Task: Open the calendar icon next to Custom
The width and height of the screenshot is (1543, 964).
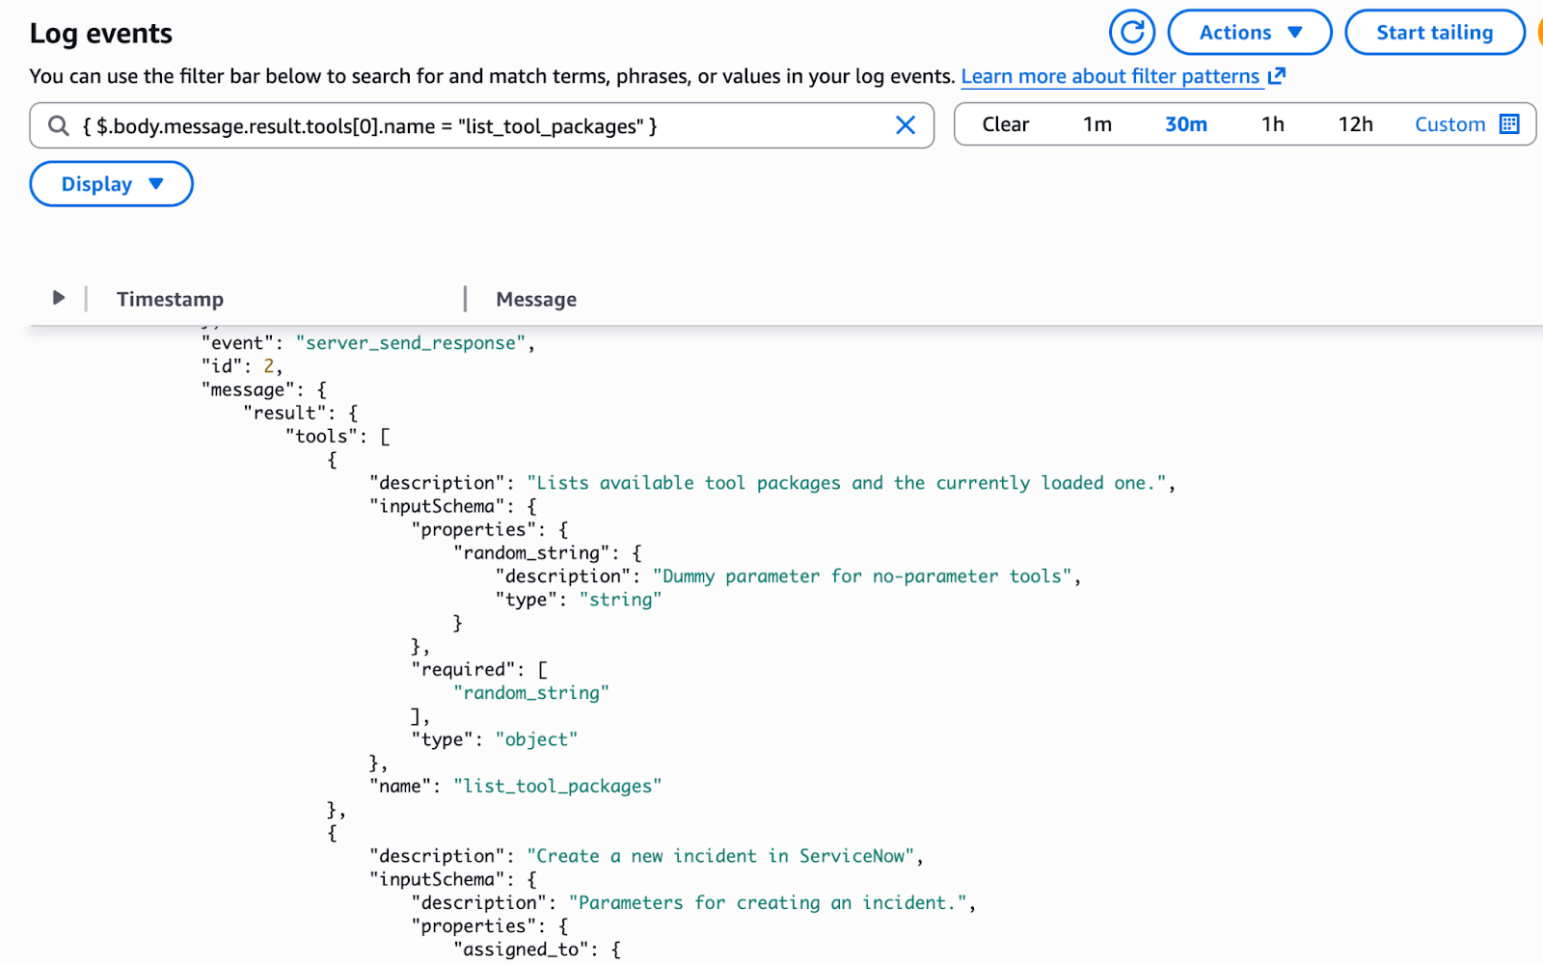Action: tap(1509, 124)
